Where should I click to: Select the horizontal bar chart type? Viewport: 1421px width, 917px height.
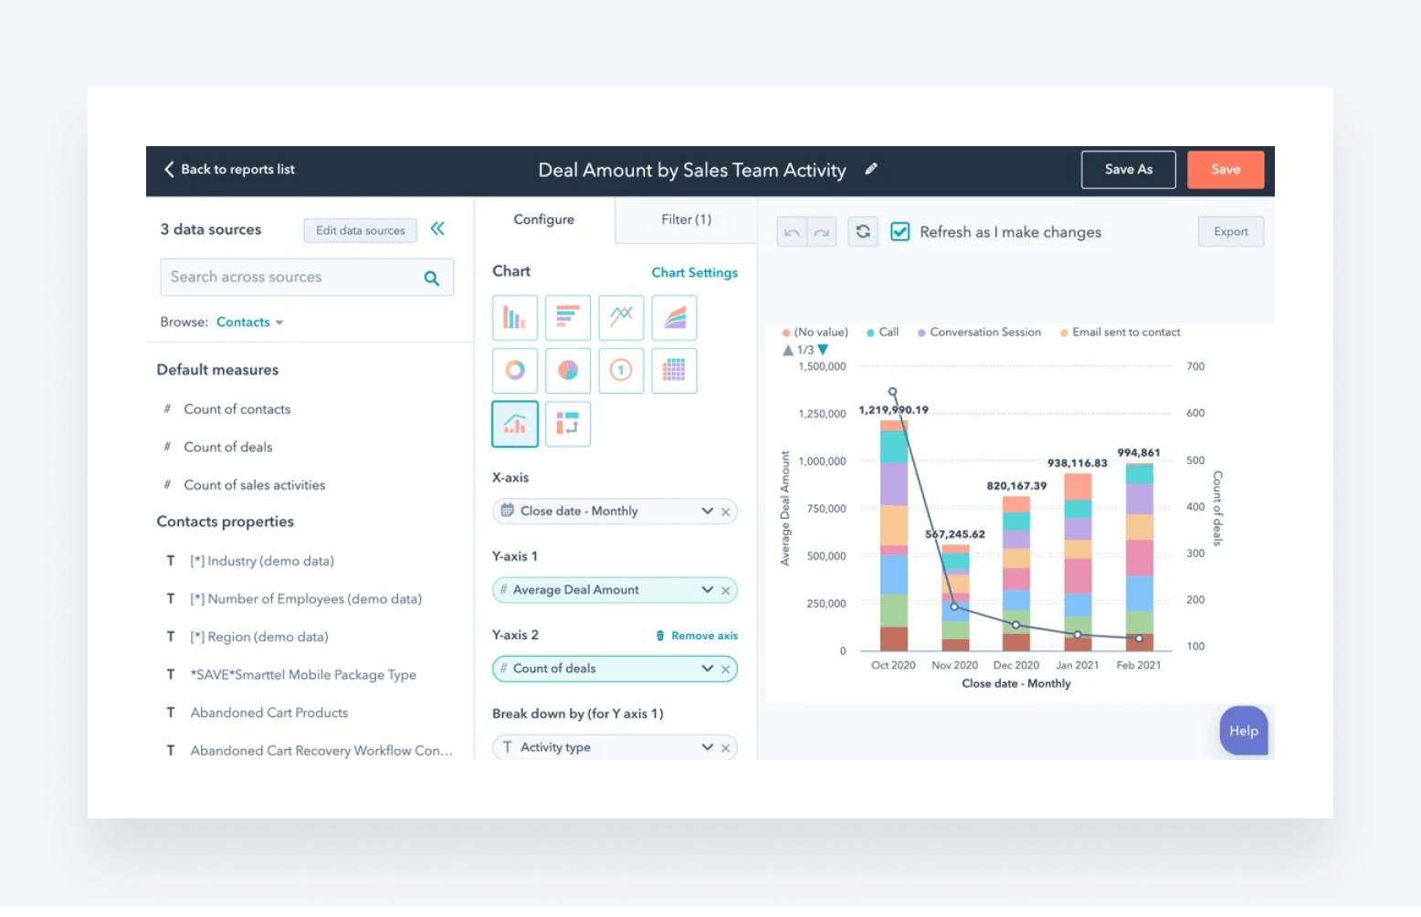(568, 318)
